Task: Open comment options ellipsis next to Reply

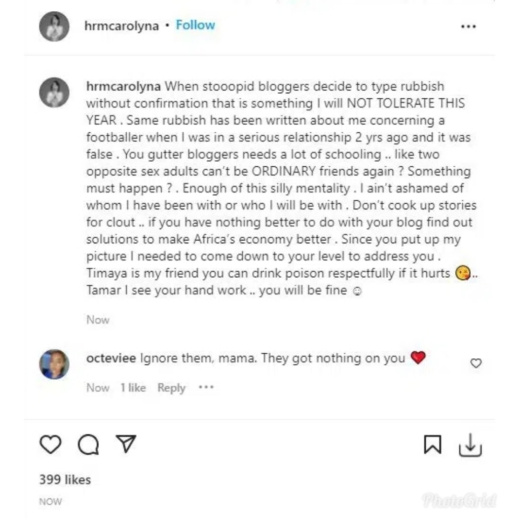Action: click(x=206, y=388)
